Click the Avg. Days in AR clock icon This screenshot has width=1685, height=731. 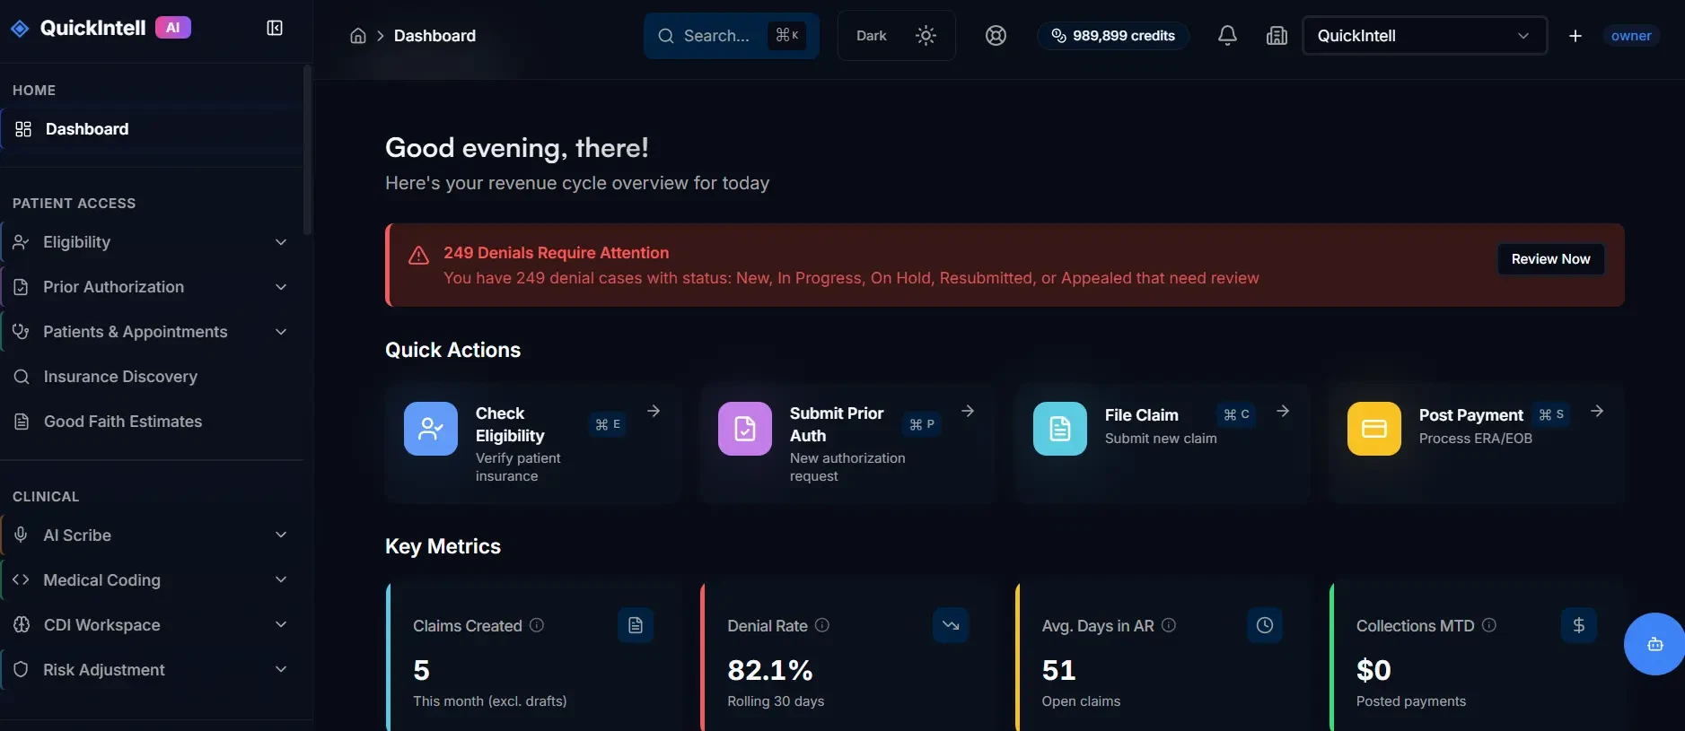pyautogui.click(x=1265, y=625)
